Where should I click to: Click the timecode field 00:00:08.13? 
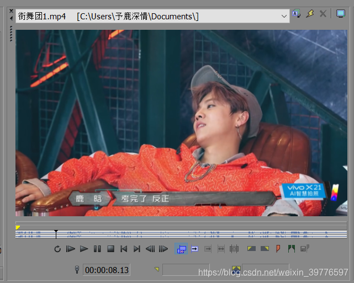click(x=107, y=270)
